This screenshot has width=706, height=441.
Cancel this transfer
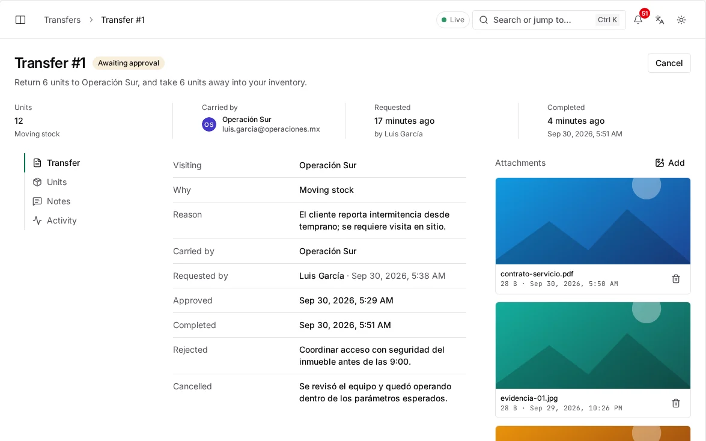pos(669,63)
